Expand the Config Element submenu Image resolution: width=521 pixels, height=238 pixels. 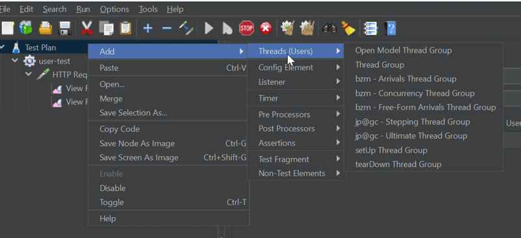[296, 68]
